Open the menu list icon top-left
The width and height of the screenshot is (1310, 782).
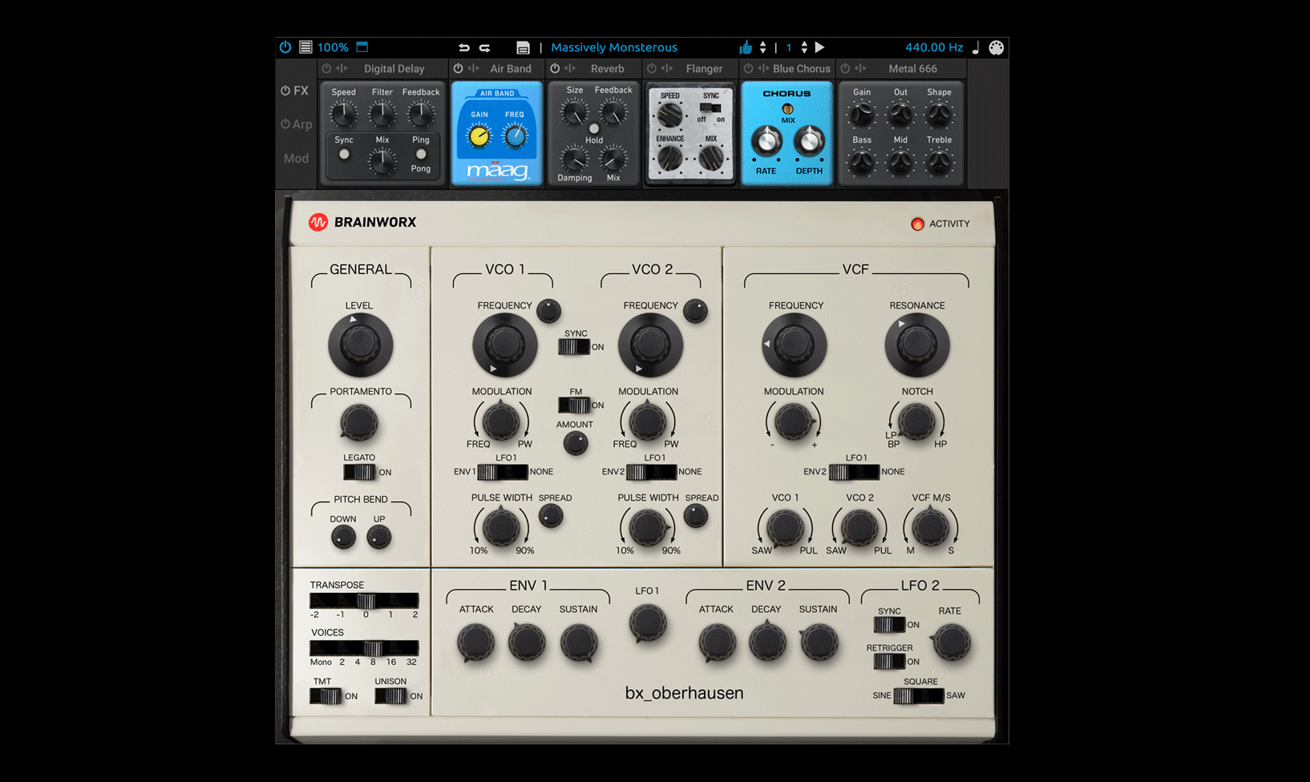[x=305, y=47]
